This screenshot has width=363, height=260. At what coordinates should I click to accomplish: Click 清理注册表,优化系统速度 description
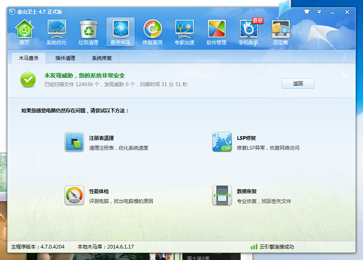point(119,148)
